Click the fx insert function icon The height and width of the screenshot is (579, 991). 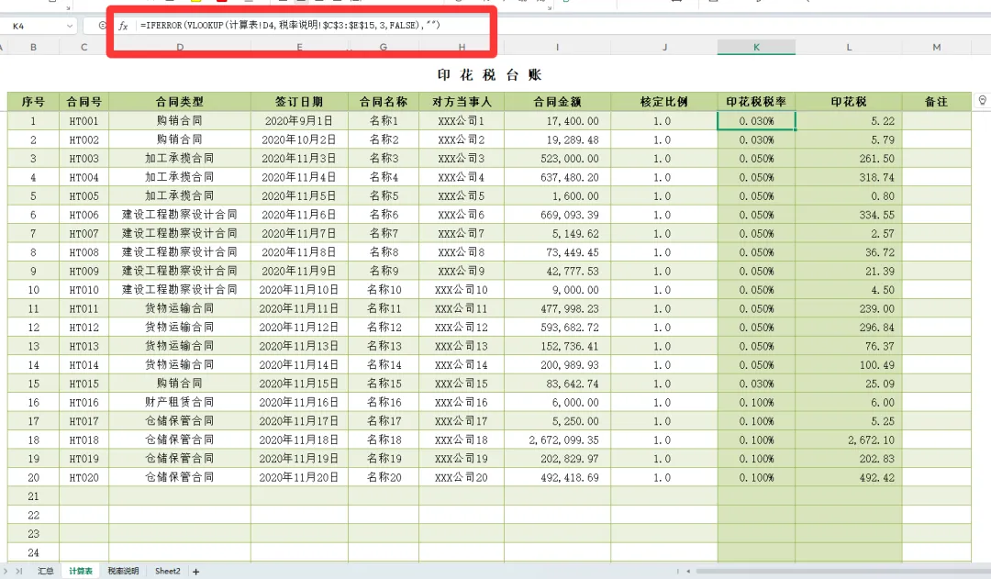click(x=123, y=26)
